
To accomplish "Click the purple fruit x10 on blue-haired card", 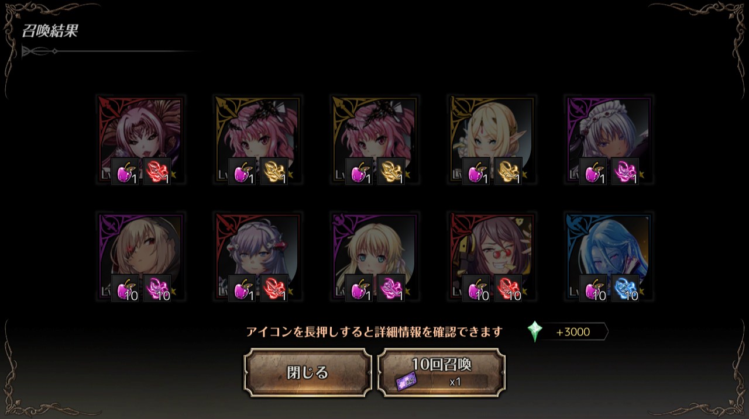I will (593, 288).
